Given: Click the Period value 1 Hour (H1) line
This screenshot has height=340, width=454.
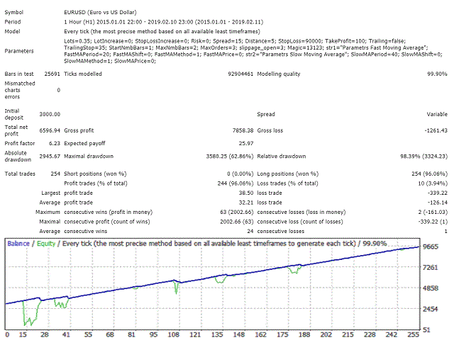Looking at the screenshot, I should pos(164,22).
